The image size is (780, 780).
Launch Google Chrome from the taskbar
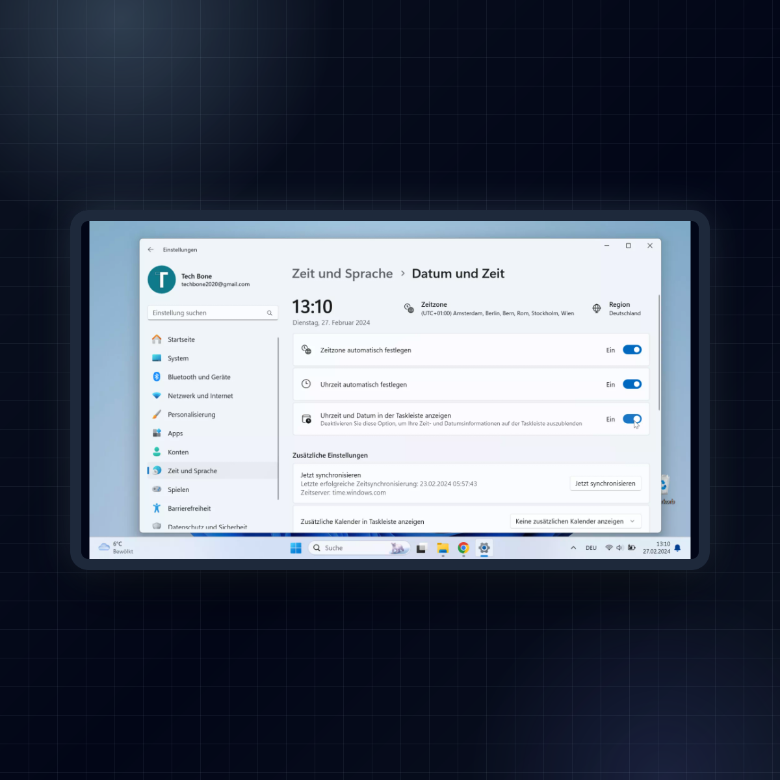tap(463, 548)
